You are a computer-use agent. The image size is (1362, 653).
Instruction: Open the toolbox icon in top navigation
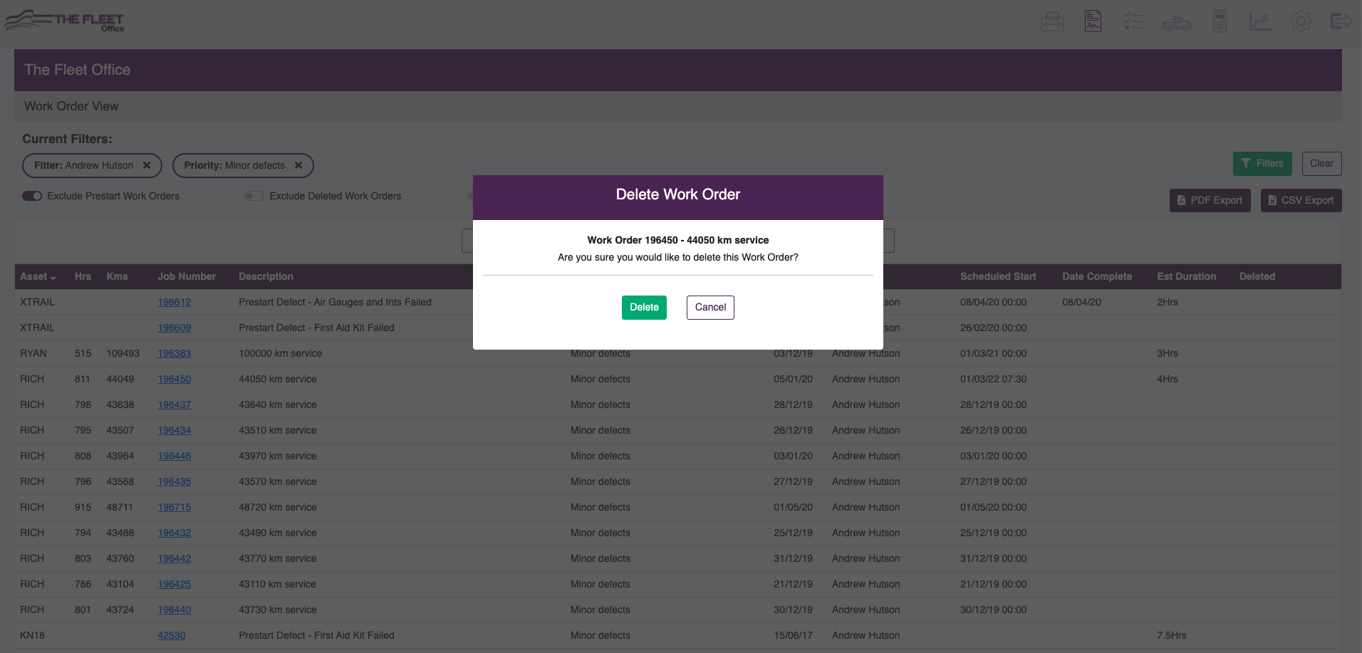tap(1052, 21)
